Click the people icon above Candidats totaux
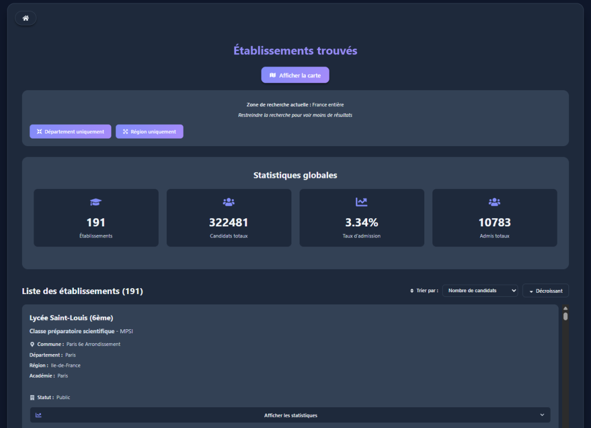The height and width of the screenshot is (428, 591). tap(229, 202)
